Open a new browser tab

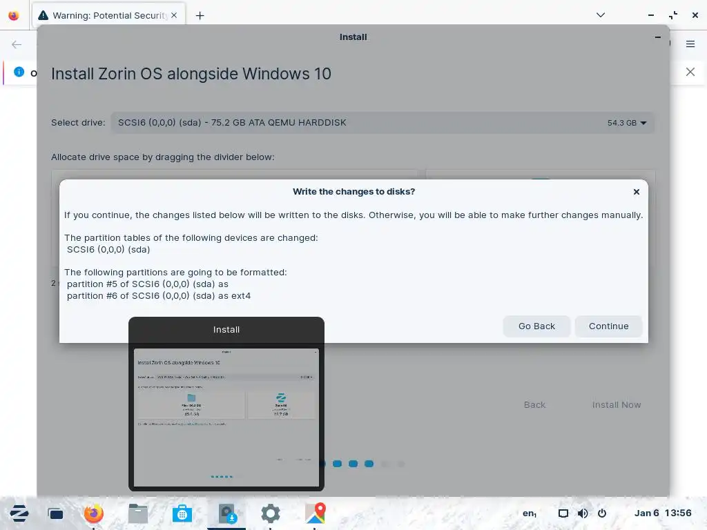tap(200, 16)
